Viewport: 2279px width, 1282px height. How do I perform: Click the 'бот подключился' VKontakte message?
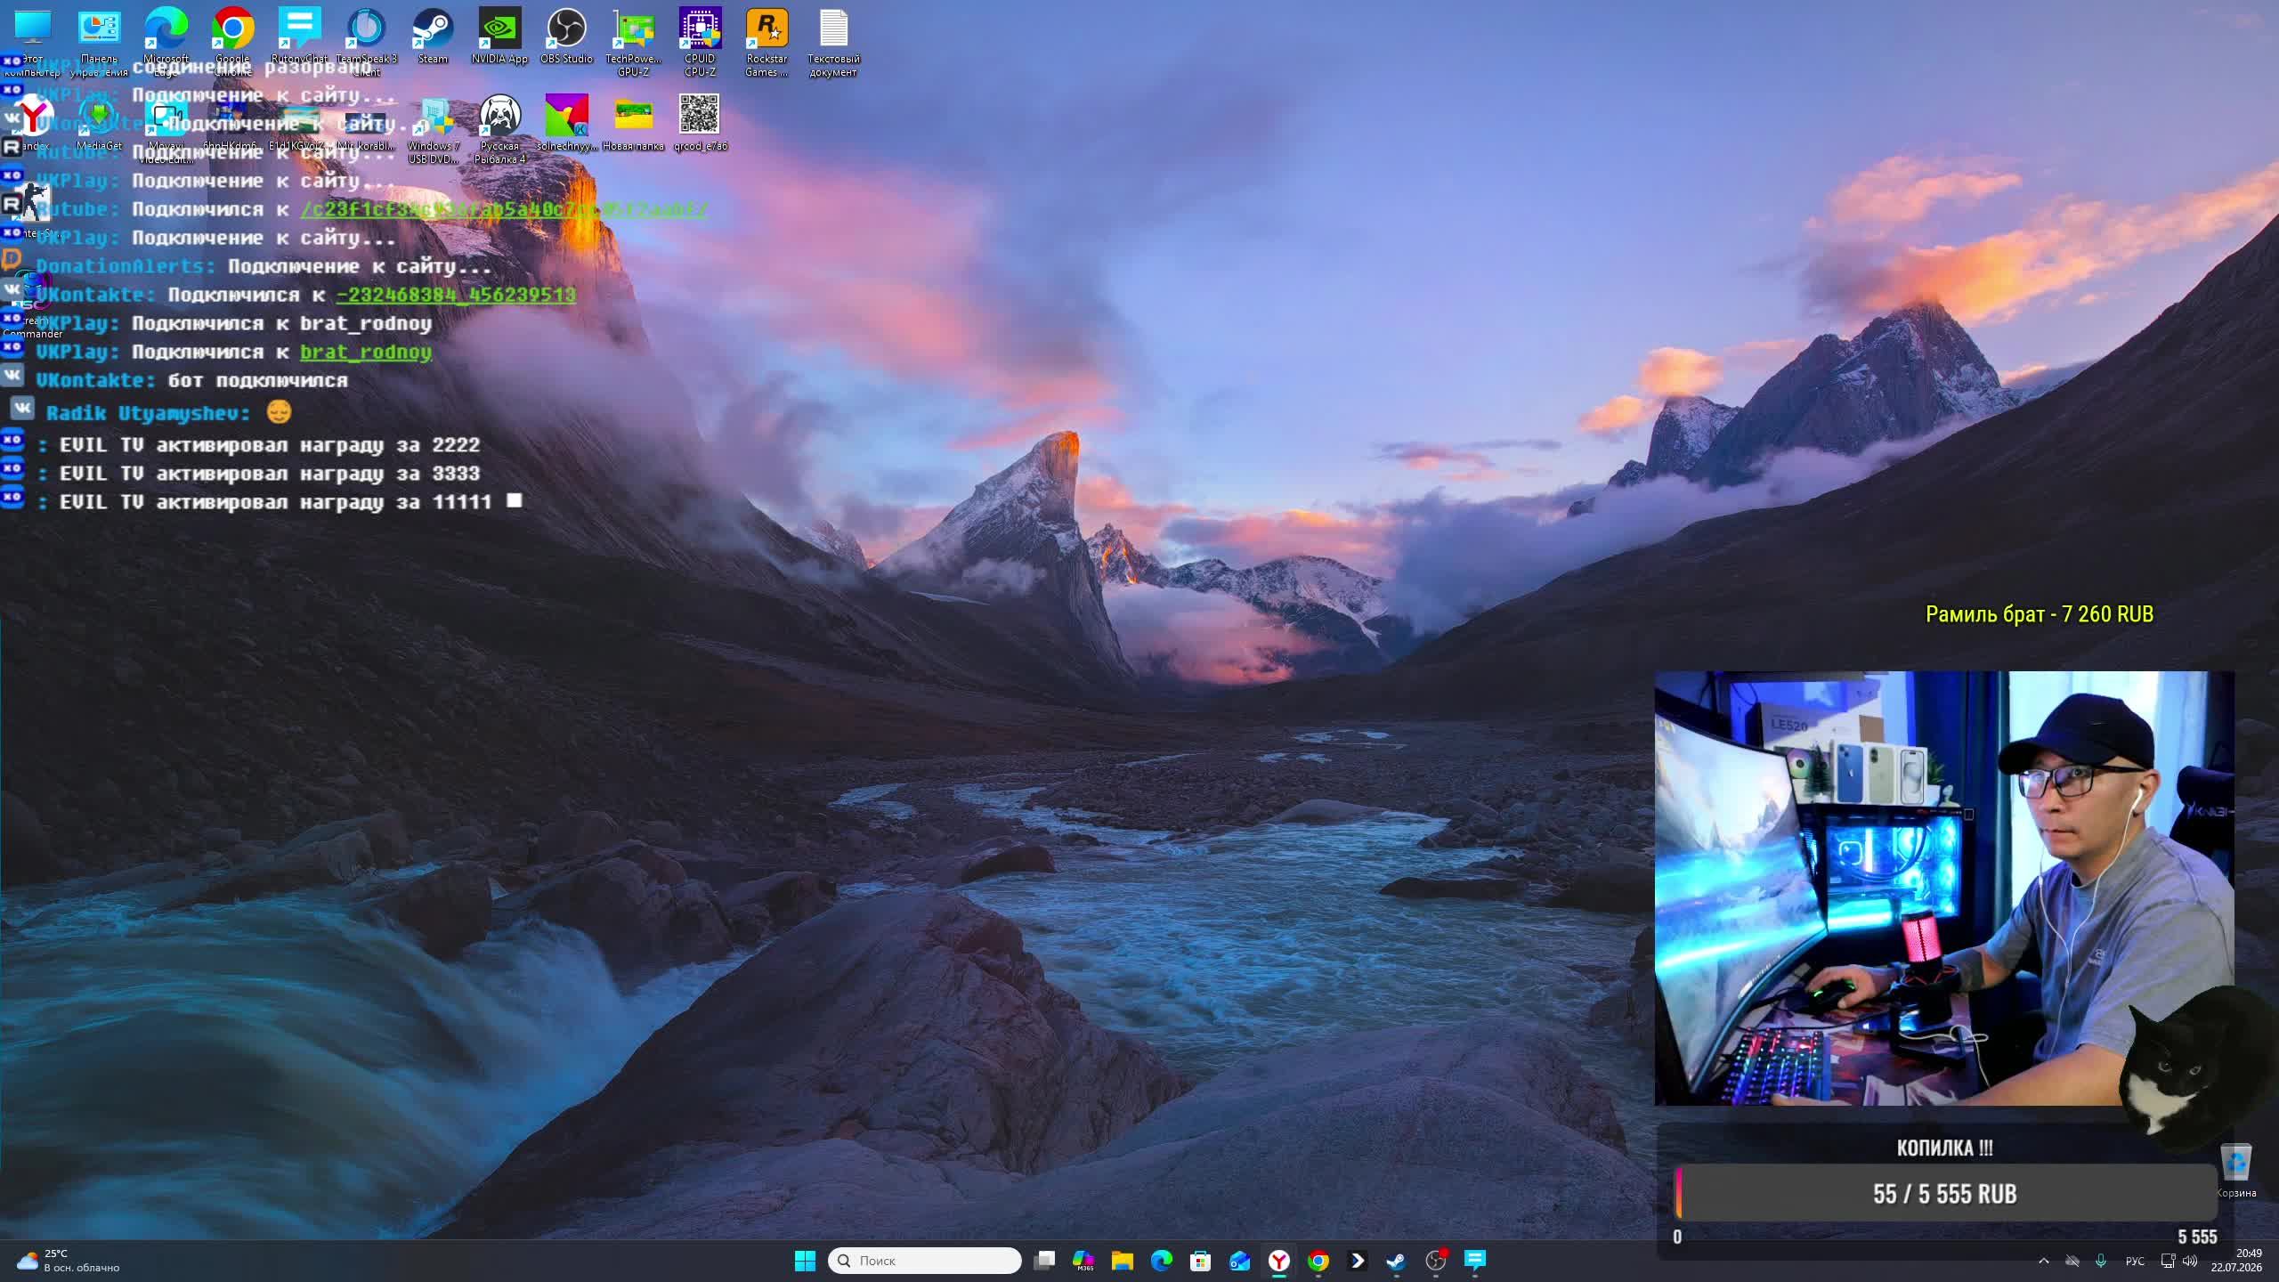[x=258, y=380]
